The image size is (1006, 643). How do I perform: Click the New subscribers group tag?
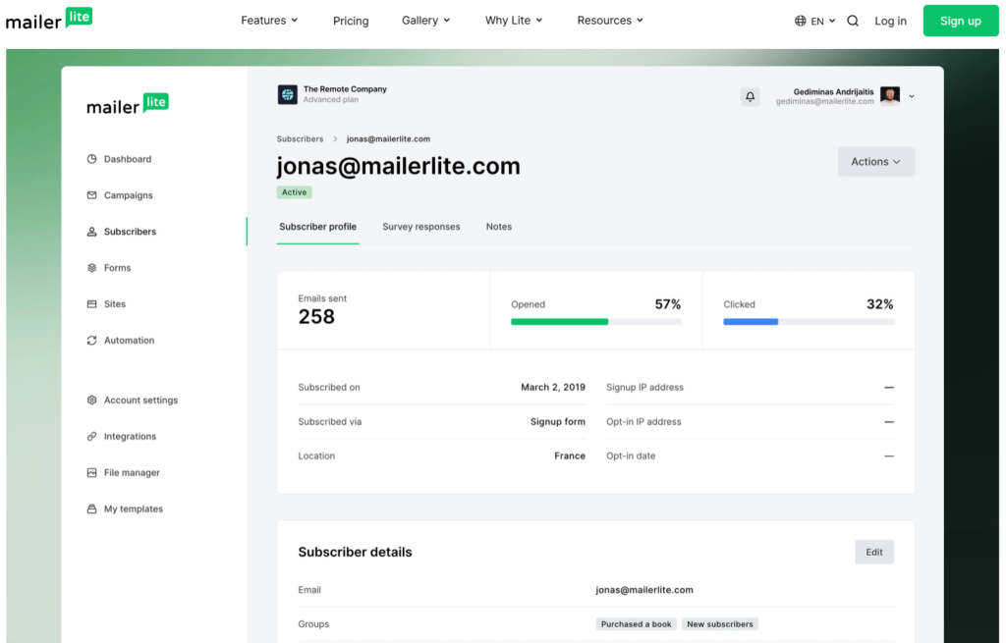tap(720, 623)
